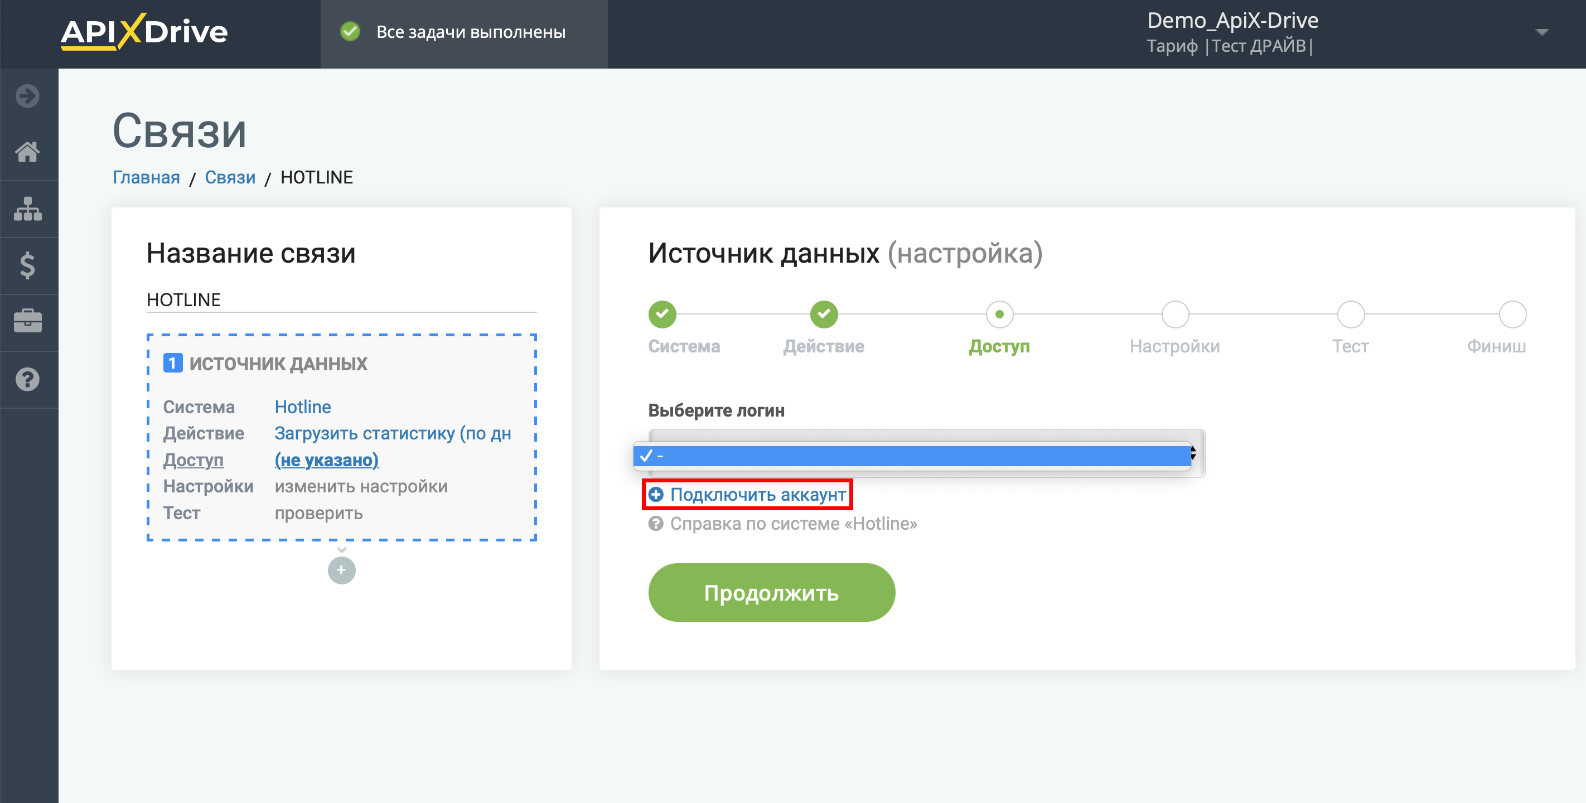Click проверить test text
This screenshot has width=1586, height=803.
pyautogui.click(x=318, y=513)
